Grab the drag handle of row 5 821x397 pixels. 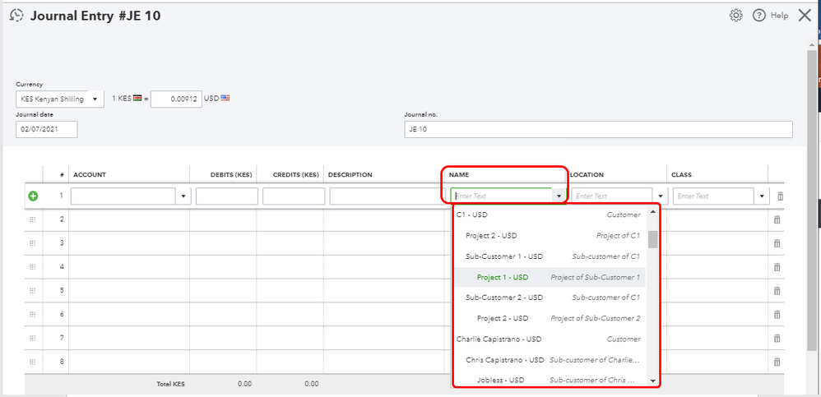tap(32, 290)
